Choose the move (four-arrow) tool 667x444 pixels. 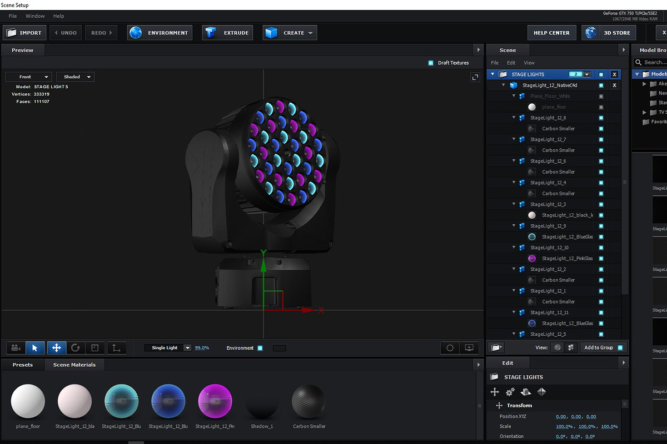56,348
